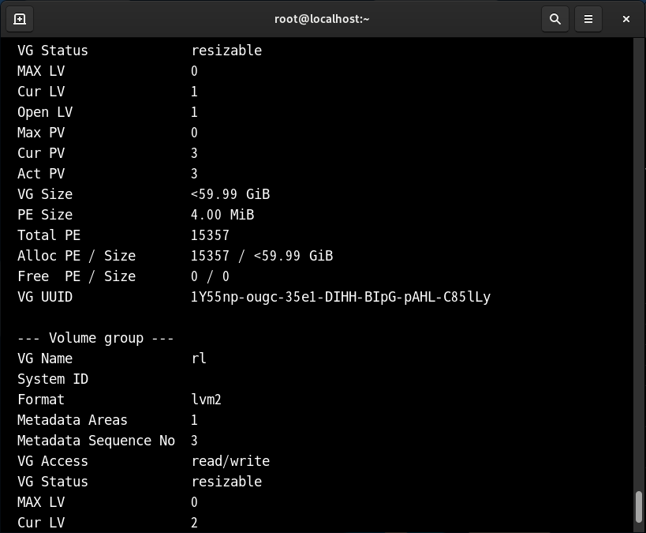Click the 'System ID' label
The height and width of the screenshot is (533, 646).
tap(53, 380)
